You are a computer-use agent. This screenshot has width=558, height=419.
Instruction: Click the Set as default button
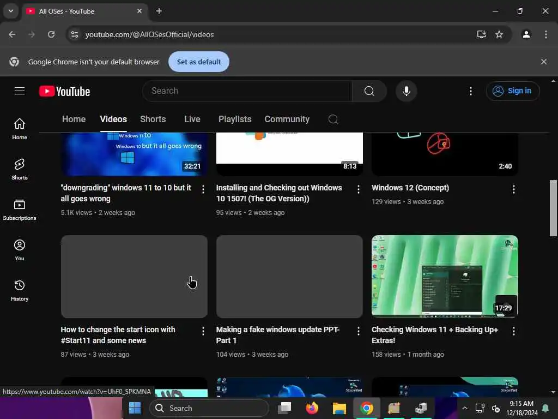198,62
